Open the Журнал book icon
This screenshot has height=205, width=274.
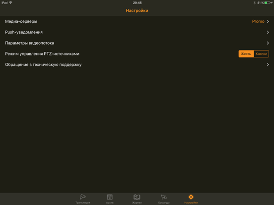tap(137, 197)
